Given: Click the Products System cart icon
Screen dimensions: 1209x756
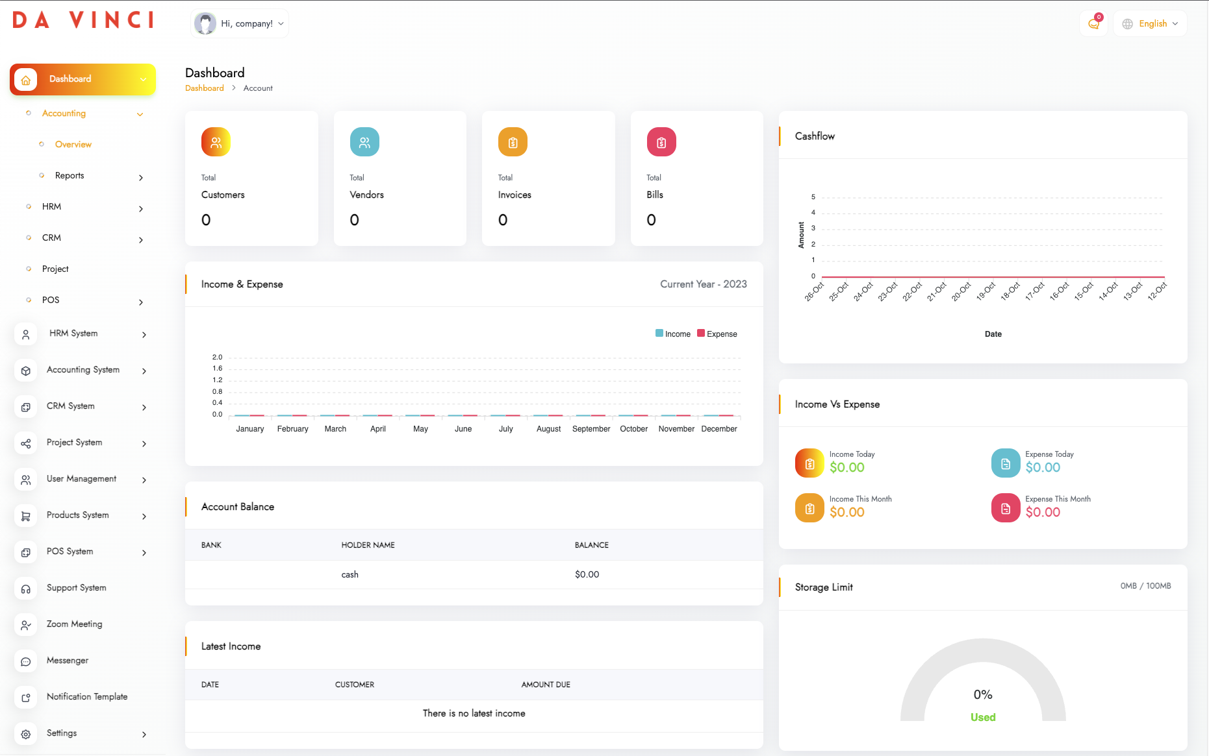Looking at the screenshot, I should (x=26, y=516).
